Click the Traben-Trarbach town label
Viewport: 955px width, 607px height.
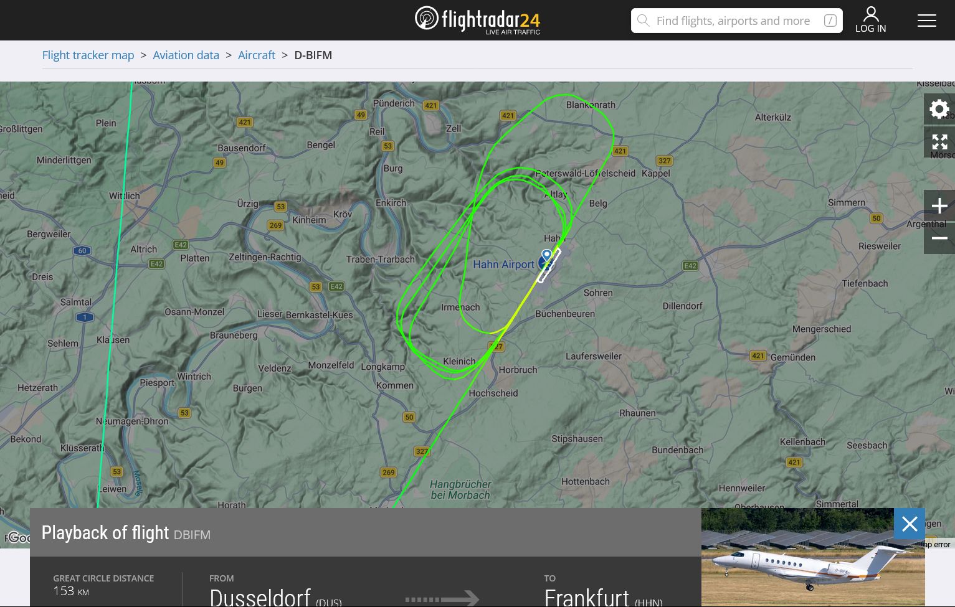click(380, 259)
